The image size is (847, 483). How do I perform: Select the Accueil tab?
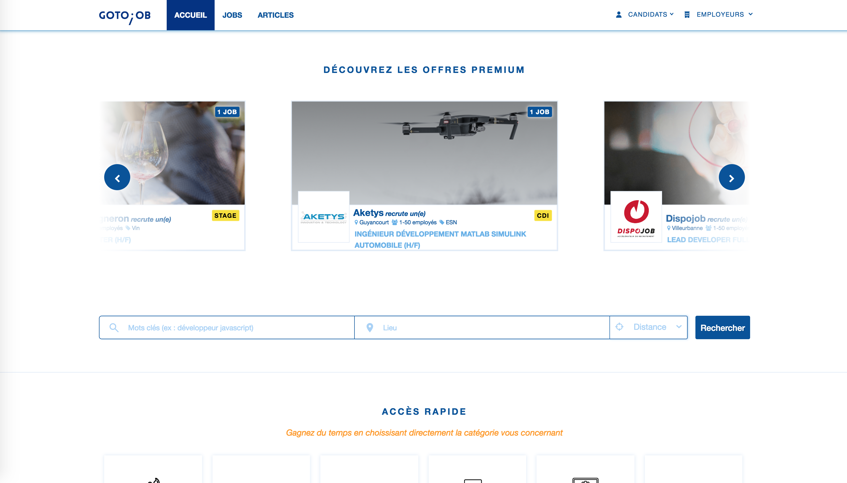click(x=190, y=15)
